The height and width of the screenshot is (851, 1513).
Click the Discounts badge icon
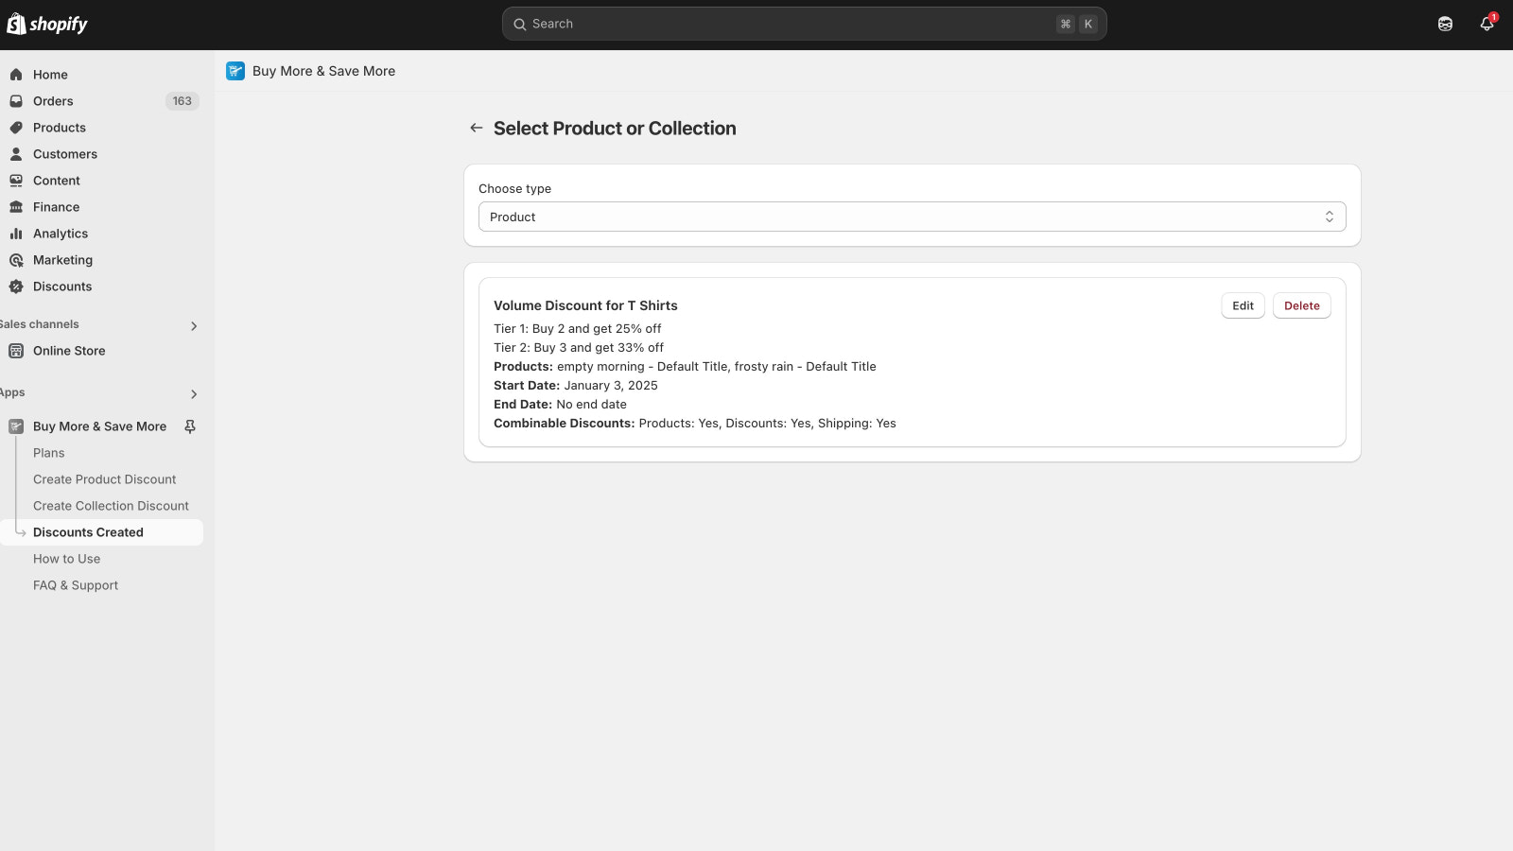pos(16,287)
